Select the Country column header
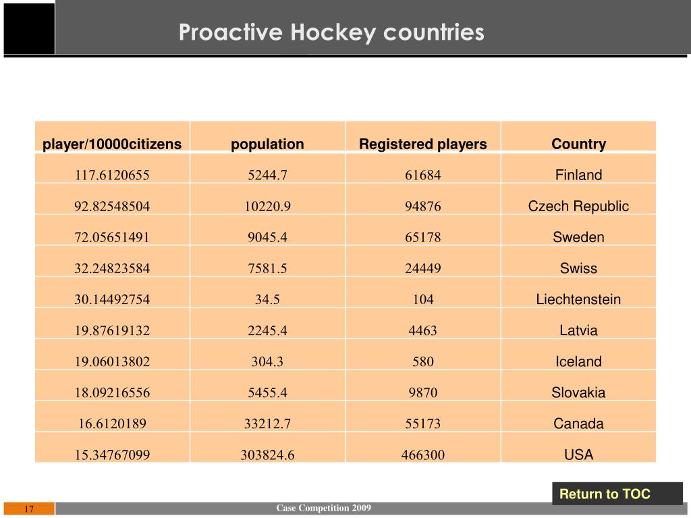691x518 pixels. 578,144
